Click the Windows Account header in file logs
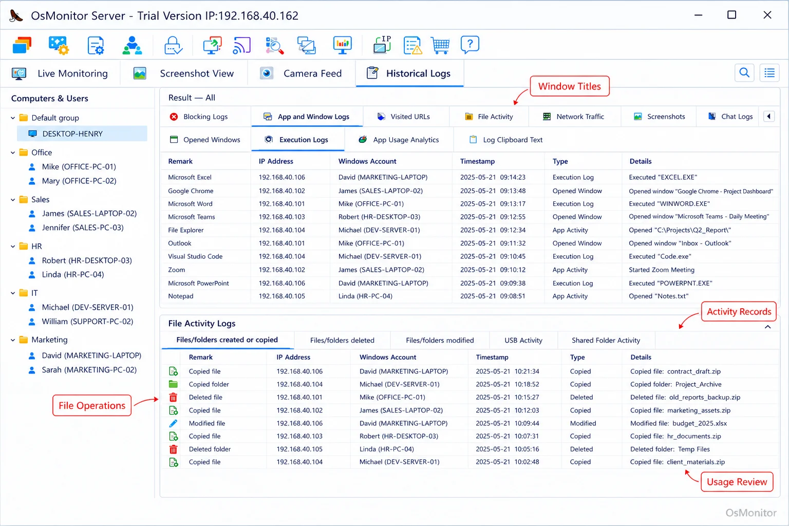The width and height of the screenshot is (789, 526). tap(388, 357)
